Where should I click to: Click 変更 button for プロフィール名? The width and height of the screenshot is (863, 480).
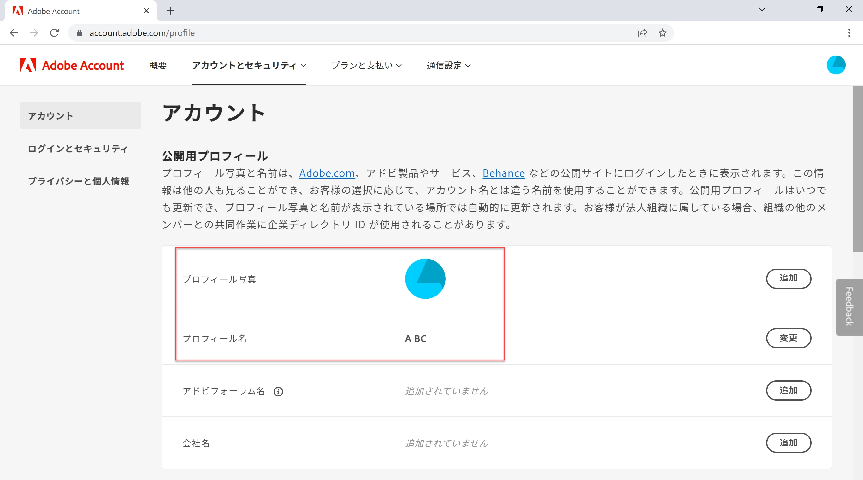(x=788, y=338)
